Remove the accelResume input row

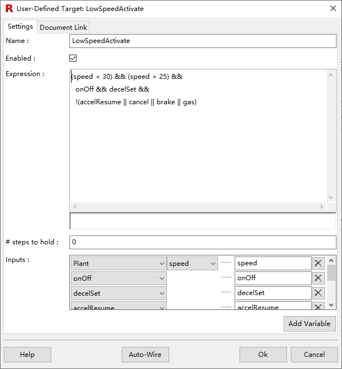(x=318, y=307)
